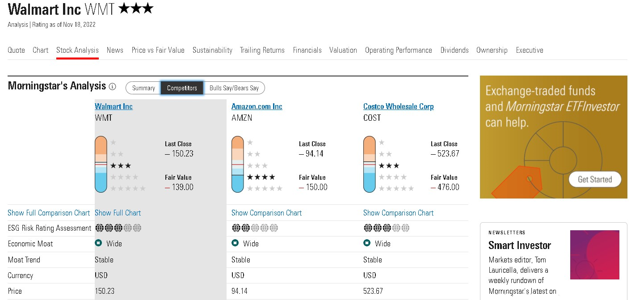This screenshot has width=631, height=300.
Task: Click Amazon's Wide moat badge icon
Action: click(235, 243)
